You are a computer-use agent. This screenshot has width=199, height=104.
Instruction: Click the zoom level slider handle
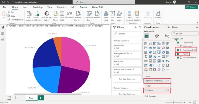pyautogui.click(x=173, y=102)
